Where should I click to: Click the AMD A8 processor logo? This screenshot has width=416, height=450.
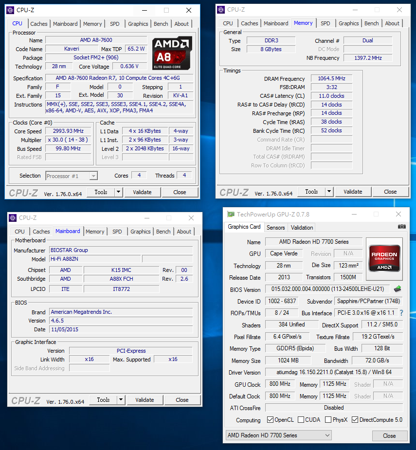172,53
